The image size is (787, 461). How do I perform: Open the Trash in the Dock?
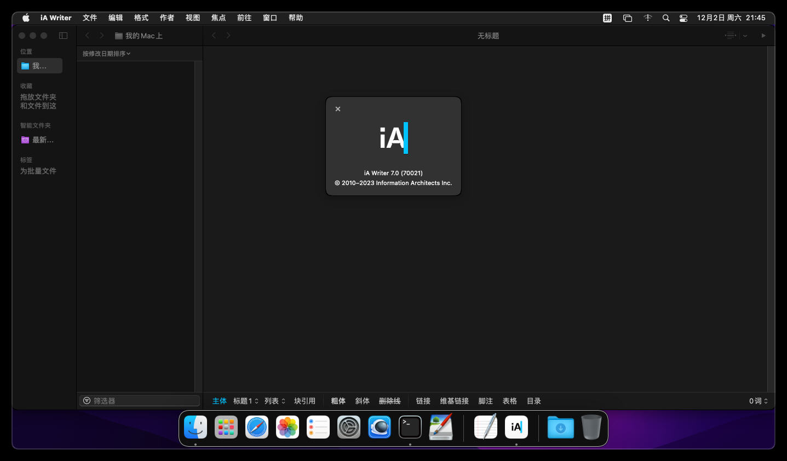tap(591, 427)
